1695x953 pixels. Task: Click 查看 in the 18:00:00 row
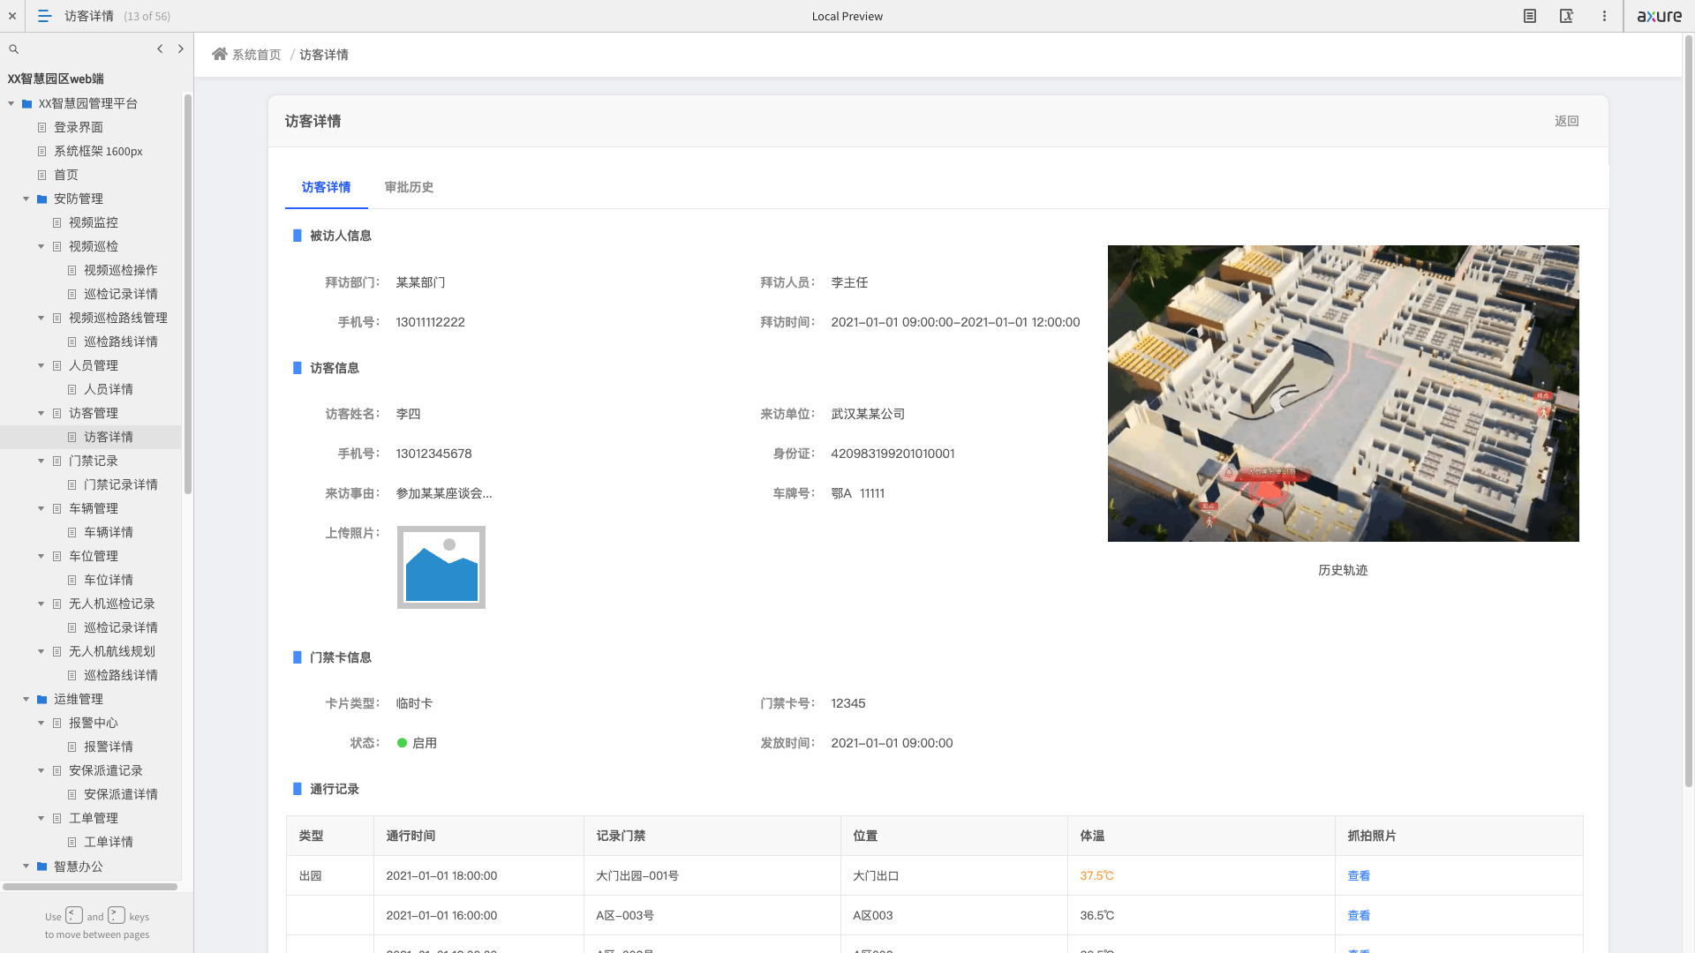pyautogui.click(x=1359, y=875)
